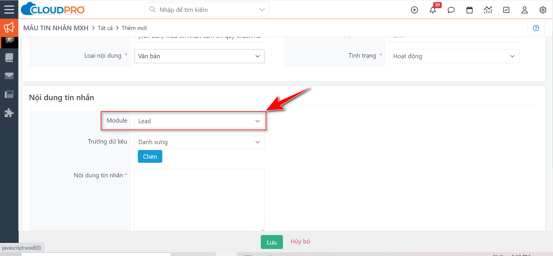Open the settings gear icon
Screen dimensions: 553x256
[x=543, y=10]
